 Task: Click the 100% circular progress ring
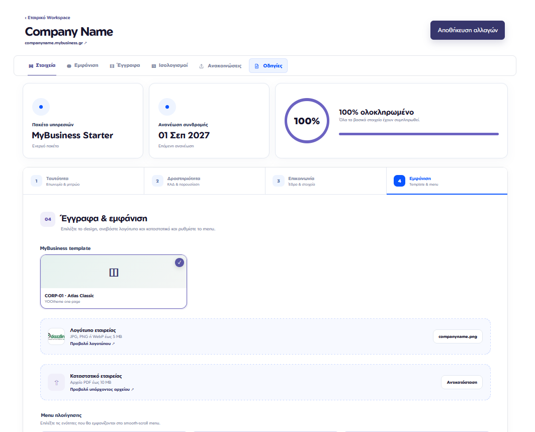tap(307, 121)
